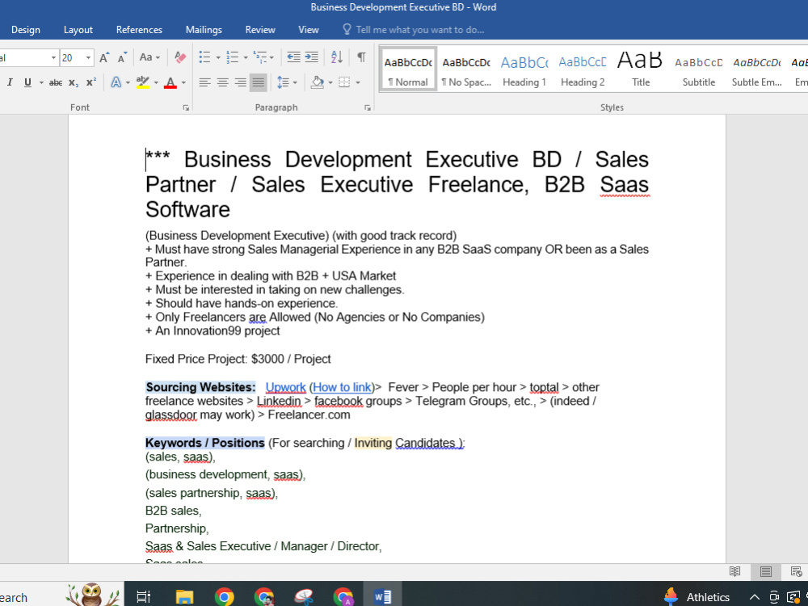Switch to Read Mode view
The height and width of the screenshot is (606, 808).
pos(734,571)
